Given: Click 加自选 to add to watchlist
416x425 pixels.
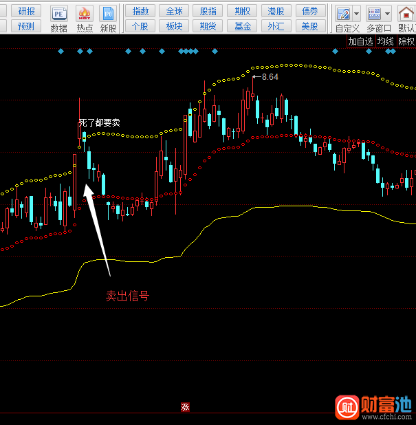Looking at the screenshot, I should pyautogui.click(x=361, y=41).
